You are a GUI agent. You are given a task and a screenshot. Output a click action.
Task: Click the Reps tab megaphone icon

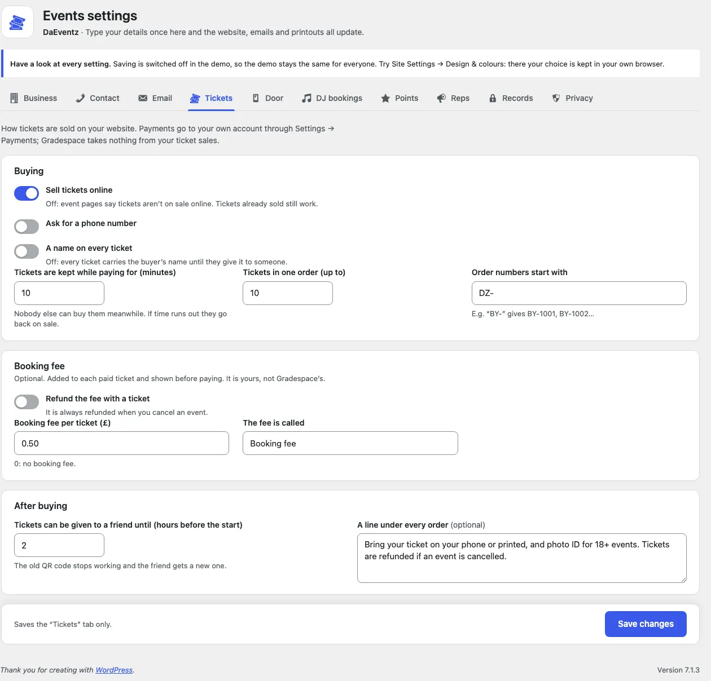pos(441,98)
